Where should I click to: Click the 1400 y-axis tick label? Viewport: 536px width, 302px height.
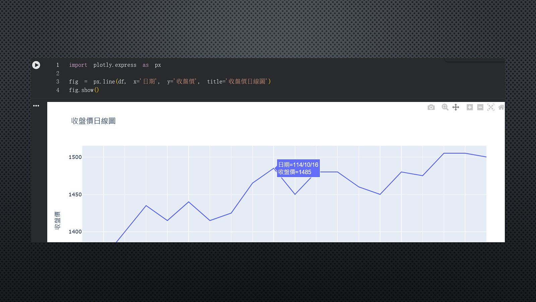pyautogui.click(x=75, y=232)
